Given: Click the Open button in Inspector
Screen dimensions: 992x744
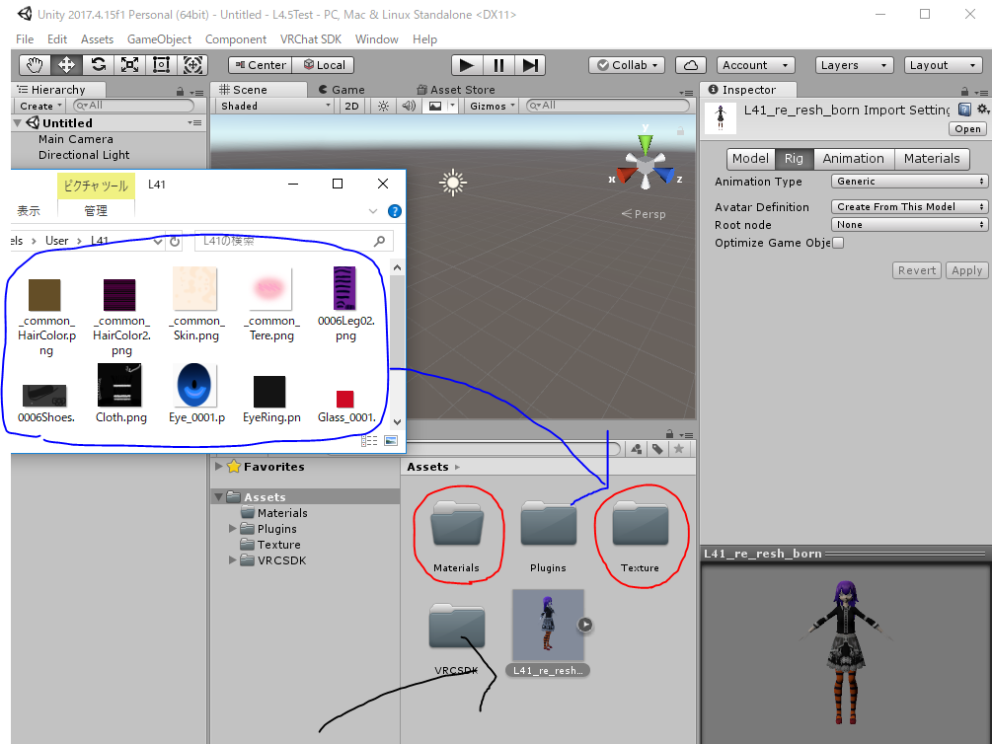Looking at the screenshot, I should [967, 129].
